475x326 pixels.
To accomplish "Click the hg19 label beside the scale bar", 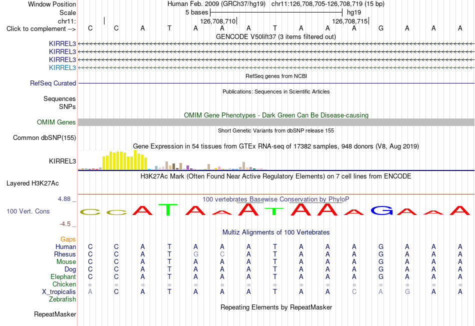I will (354, 12).
